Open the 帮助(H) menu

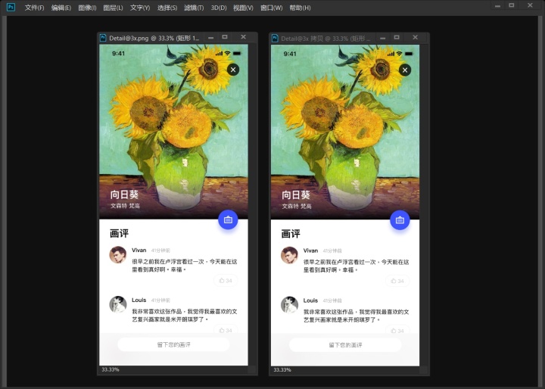click(300, 8)
